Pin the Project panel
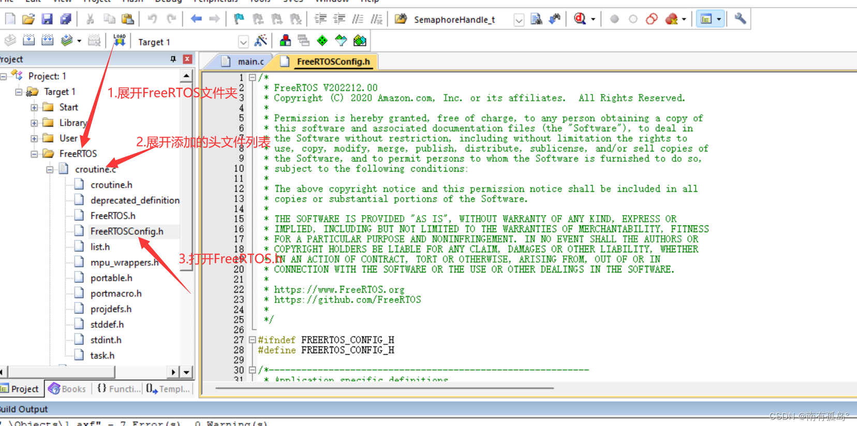857x426 pixels. coord(173,59)
